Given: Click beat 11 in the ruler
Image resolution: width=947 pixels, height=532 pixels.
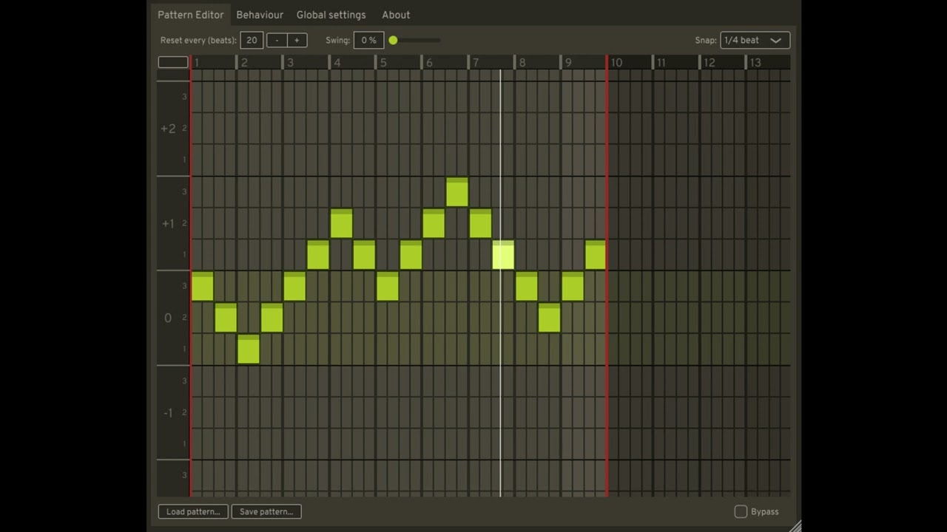Looking at the screenshot, I should point(663,63).
